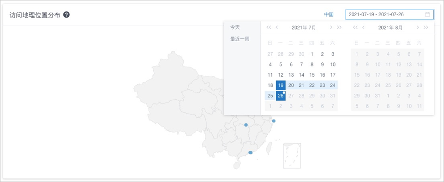Click the blue data point in central China
This screenshot has height=182, width=444.
tap(246, 125)
